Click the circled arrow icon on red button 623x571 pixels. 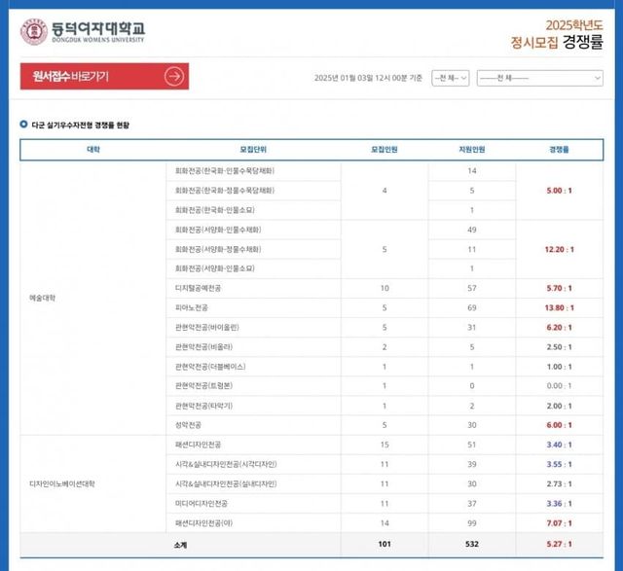174,77
